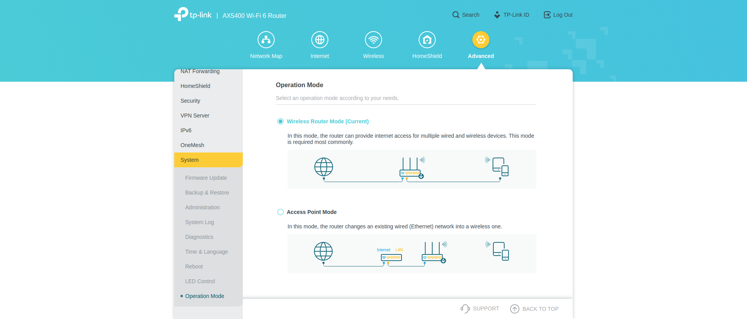
Task: Open LED Control settings
Action: point(200,281)
